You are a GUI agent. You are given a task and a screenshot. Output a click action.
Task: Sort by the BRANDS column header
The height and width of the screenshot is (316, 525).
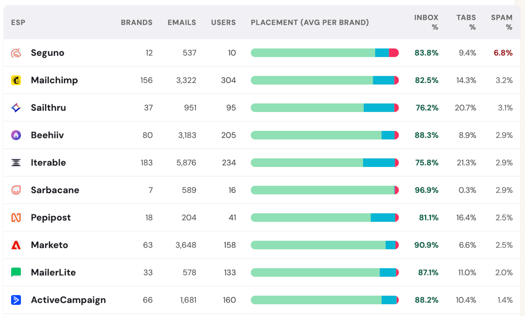coord(137,23)
